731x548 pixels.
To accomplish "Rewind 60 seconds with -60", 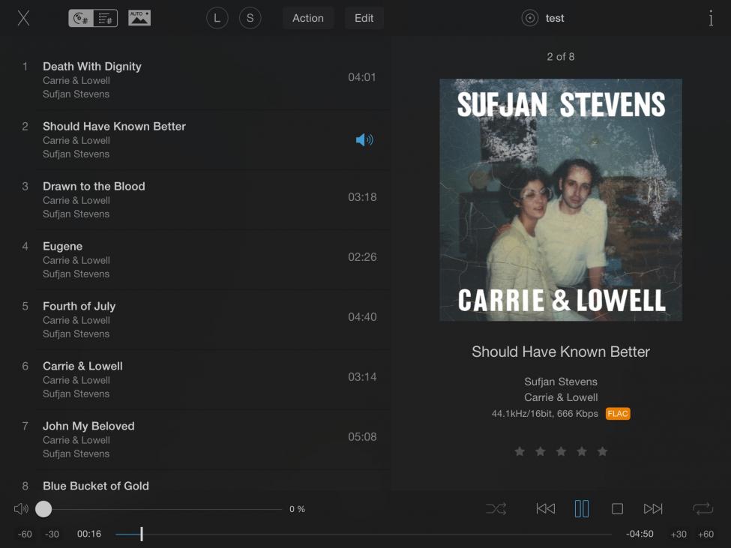I will click(x=25, y=534).
